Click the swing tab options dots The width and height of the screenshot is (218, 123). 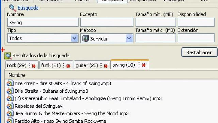click(139, 65)
